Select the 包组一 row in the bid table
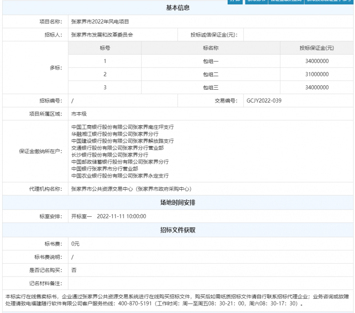This screenshot has width=355, height=313. (x=211, y=61)
